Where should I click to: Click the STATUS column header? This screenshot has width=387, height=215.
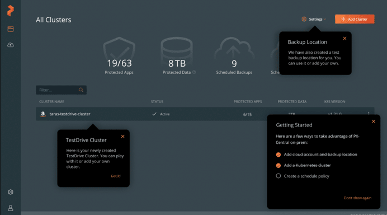pyautogui.click(x=157, y=101)
